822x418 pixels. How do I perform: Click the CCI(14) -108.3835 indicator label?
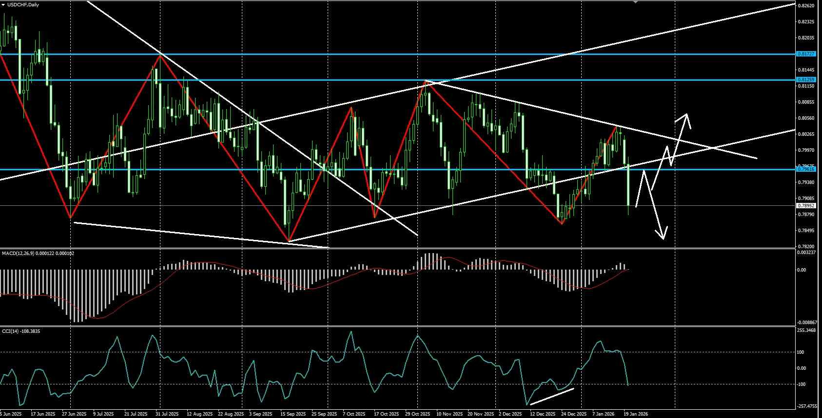coord(21,331)
